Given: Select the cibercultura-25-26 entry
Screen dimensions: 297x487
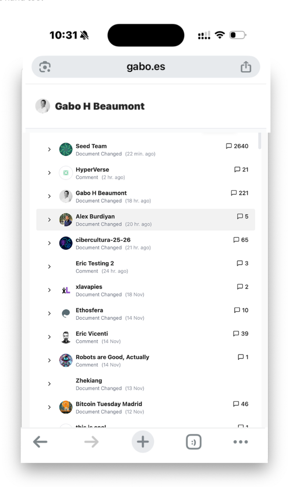Looking at the screenshot, I should (103, 240).
